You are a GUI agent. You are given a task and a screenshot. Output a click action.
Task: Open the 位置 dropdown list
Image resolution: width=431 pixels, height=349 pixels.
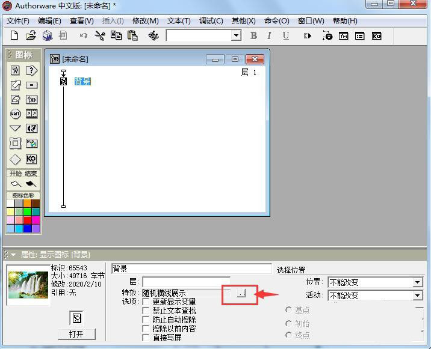(417, 282)
